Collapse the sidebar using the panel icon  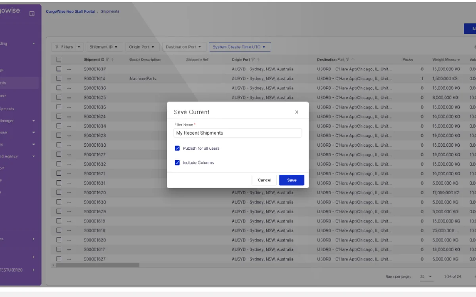coord(32,13)
